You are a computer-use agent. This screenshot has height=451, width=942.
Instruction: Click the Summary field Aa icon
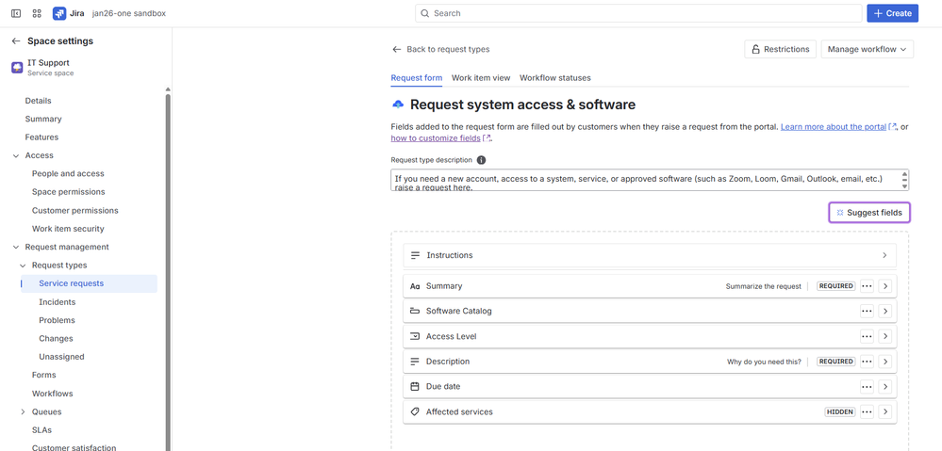[415, 286]
